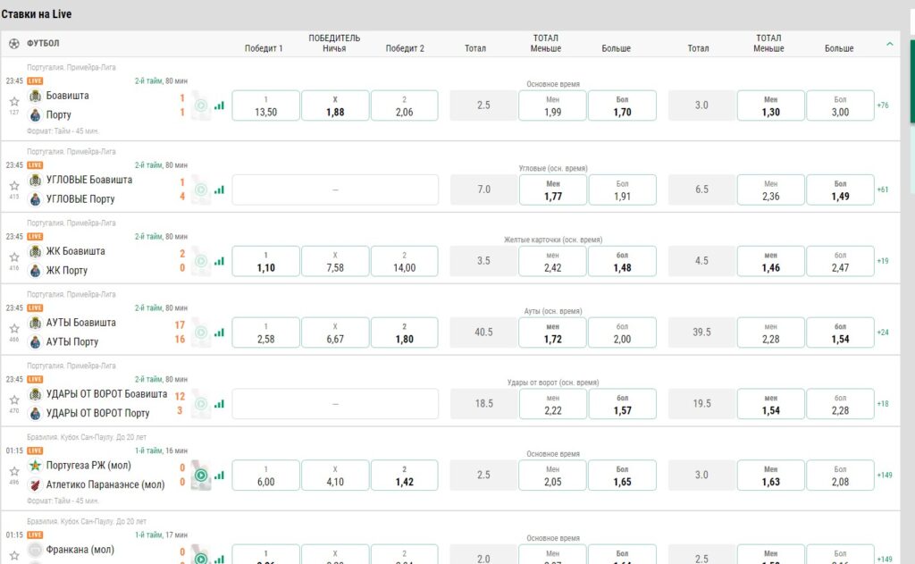This screenshot has width=915, height=564.
Task: Expand +24 more markets for АУТЫ row
Action: (x=882, y=333)
